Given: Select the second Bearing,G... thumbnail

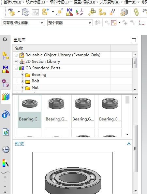Looking at the screenshot, I should 56,111.
